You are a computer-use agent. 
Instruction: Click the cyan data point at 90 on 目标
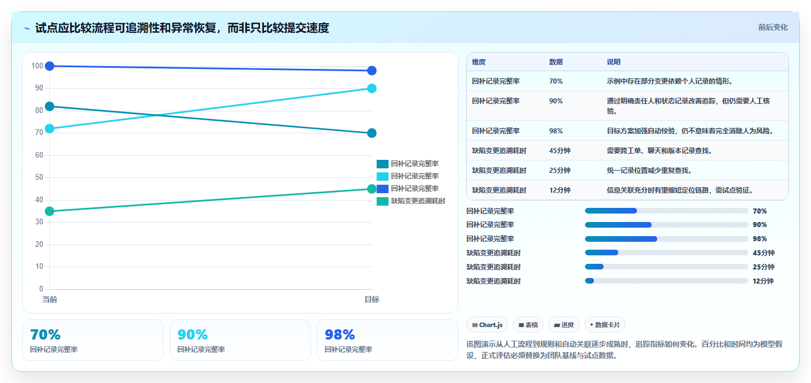[372, 88]
